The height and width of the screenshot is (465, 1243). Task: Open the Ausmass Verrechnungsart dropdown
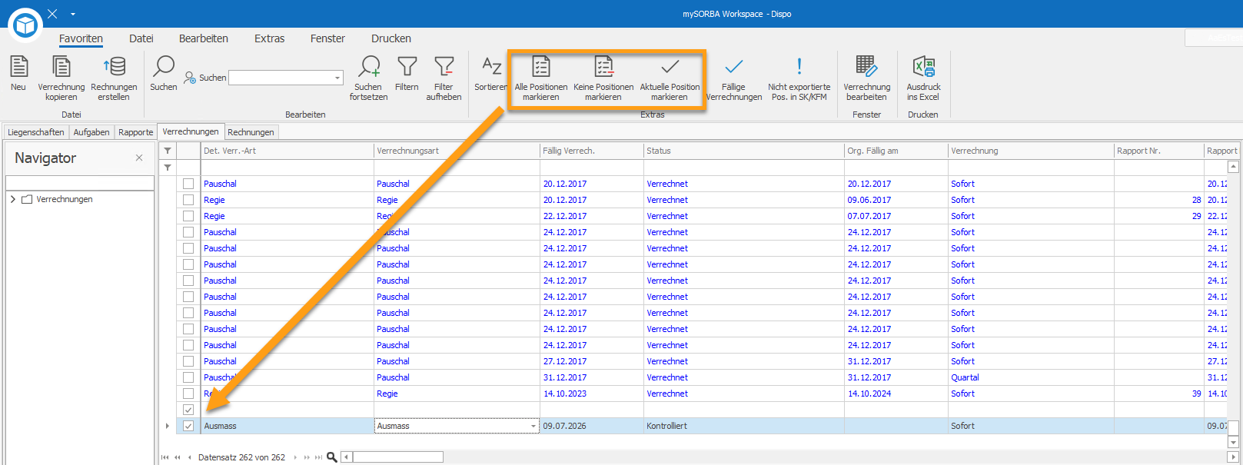point(533,426)
